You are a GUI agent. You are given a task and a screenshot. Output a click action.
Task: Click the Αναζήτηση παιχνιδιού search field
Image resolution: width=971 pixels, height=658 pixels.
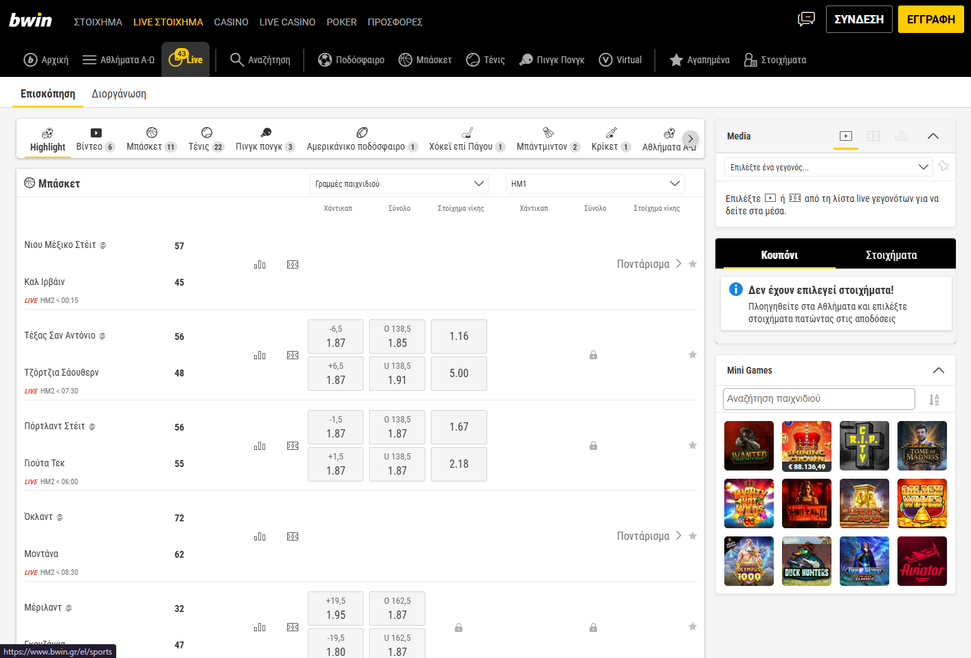pyautogui.click(x=818, y=398)
